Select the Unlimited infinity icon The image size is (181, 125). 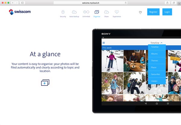tap(86, 12)
